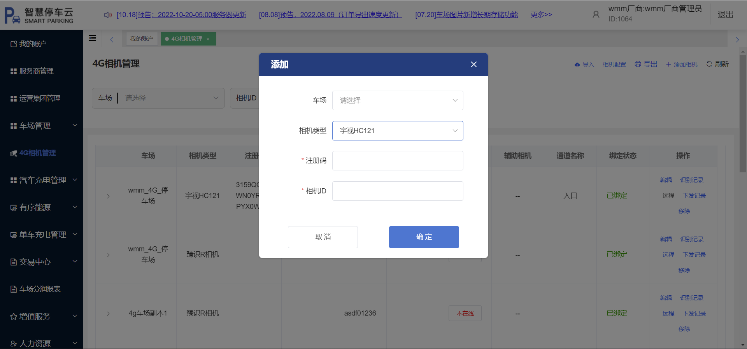
Task: Expand 单车充电管理 sidebar menu
Action: [41, 234]
